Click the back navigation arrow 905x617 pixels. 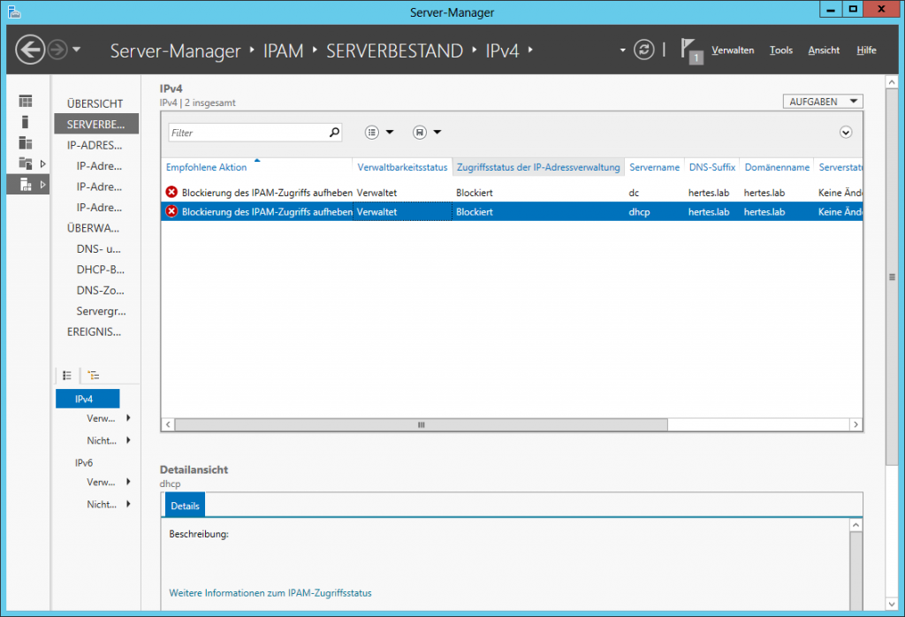pos(30,50)
